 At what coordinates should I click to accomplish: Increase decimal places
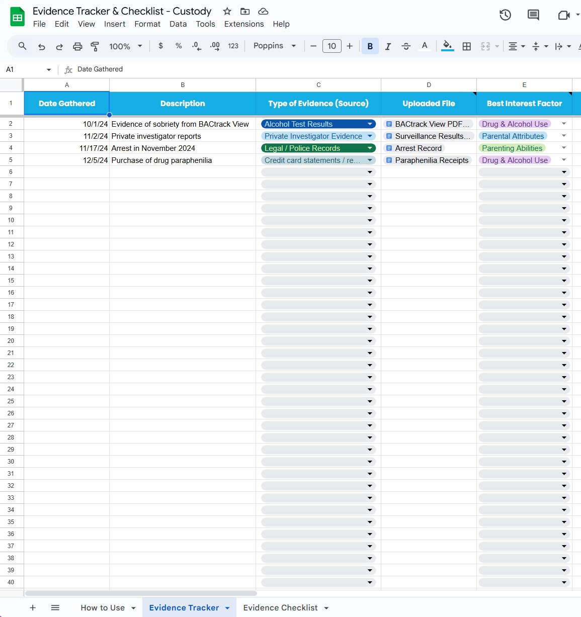[x=215, y=46]
